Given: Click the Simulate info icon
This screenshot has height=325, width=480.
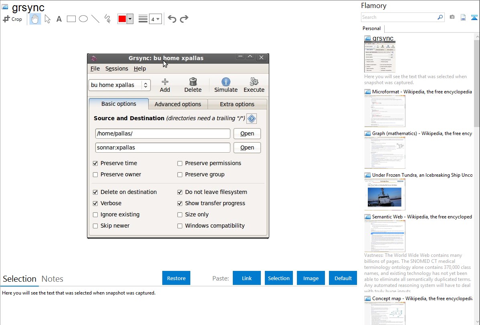Looking at the screenshot, I should [226, 82].
